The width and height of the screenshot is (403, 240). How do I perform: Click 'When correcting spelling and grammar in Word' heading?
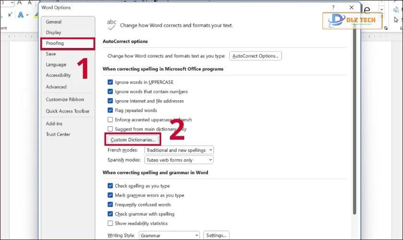pos(155,173)
